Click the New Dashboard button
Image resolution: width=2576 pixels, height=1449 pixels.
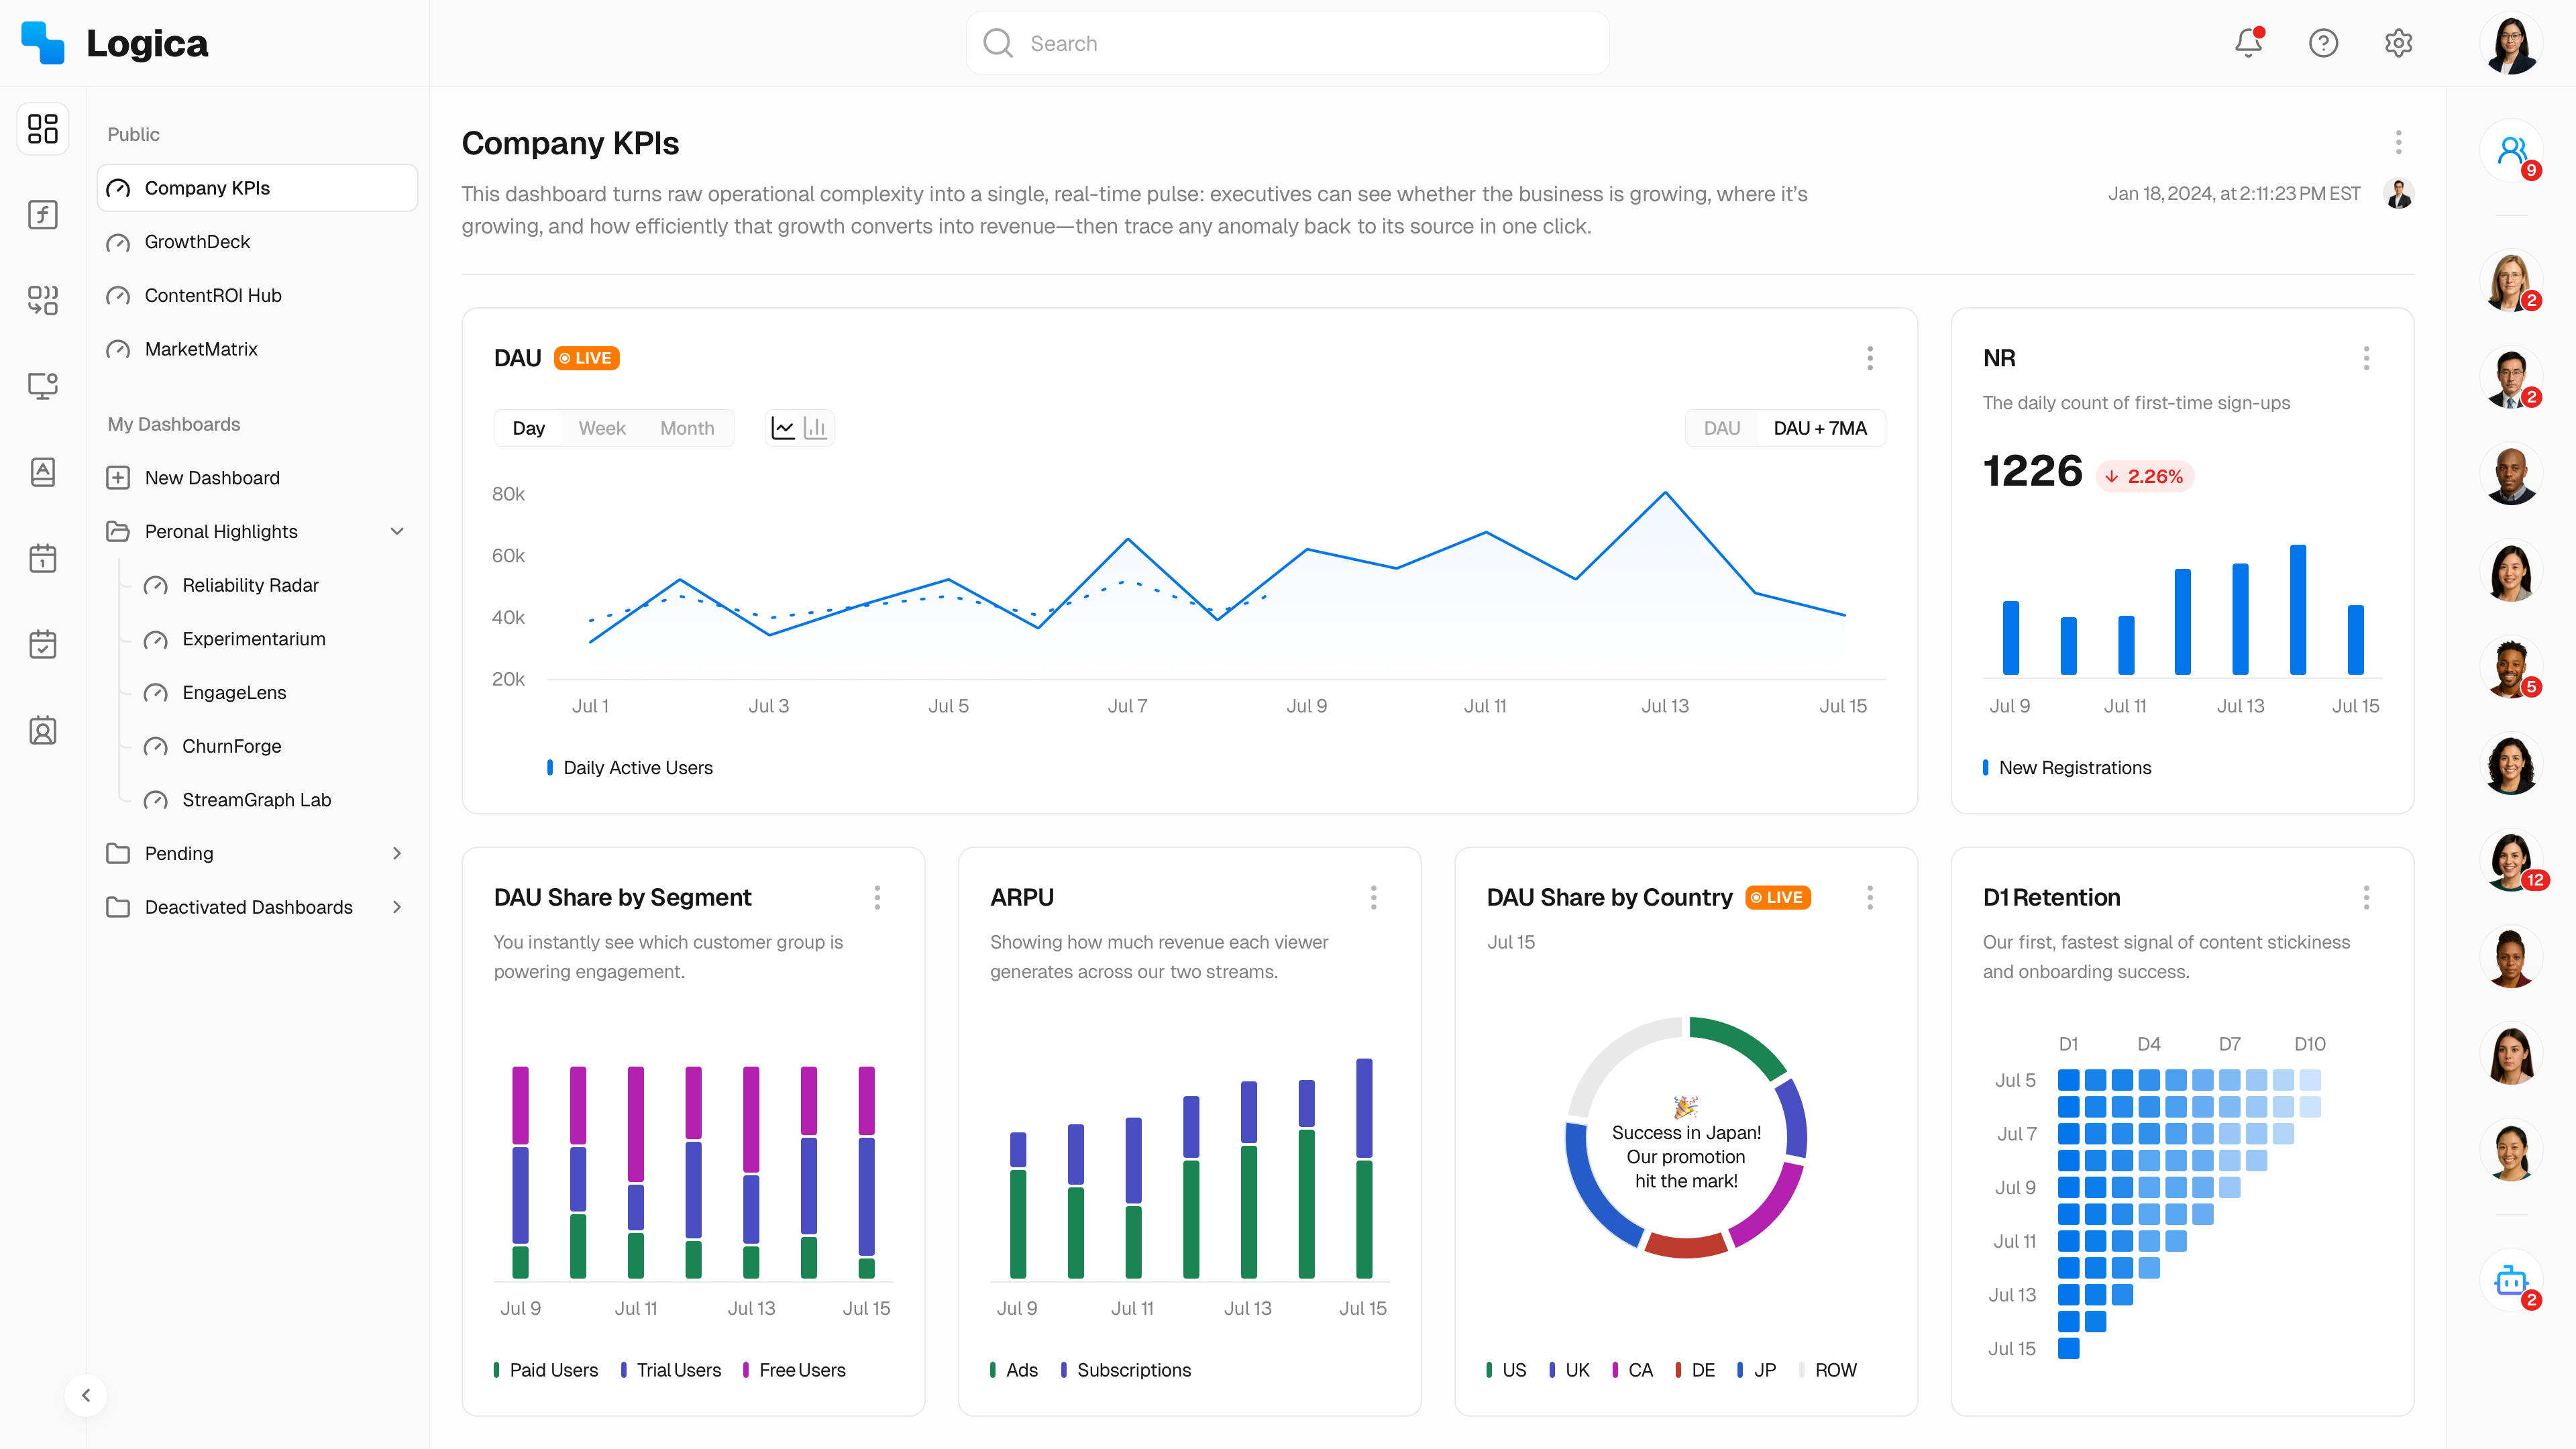(212, 477)
